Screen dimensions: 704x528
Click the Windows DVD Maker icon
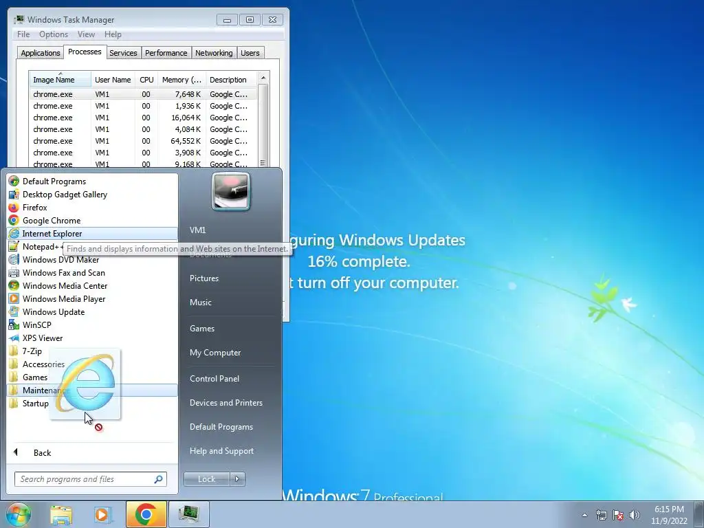tap(14, 259)
